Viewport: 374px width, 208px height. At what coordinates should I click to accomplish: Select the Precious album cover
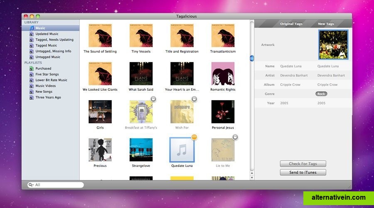click(x=100, y=150)
